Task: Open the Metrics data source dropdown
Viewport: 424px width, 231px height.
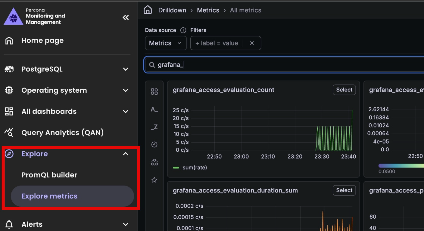Action: pyautogui.click(x=166, y=43)
